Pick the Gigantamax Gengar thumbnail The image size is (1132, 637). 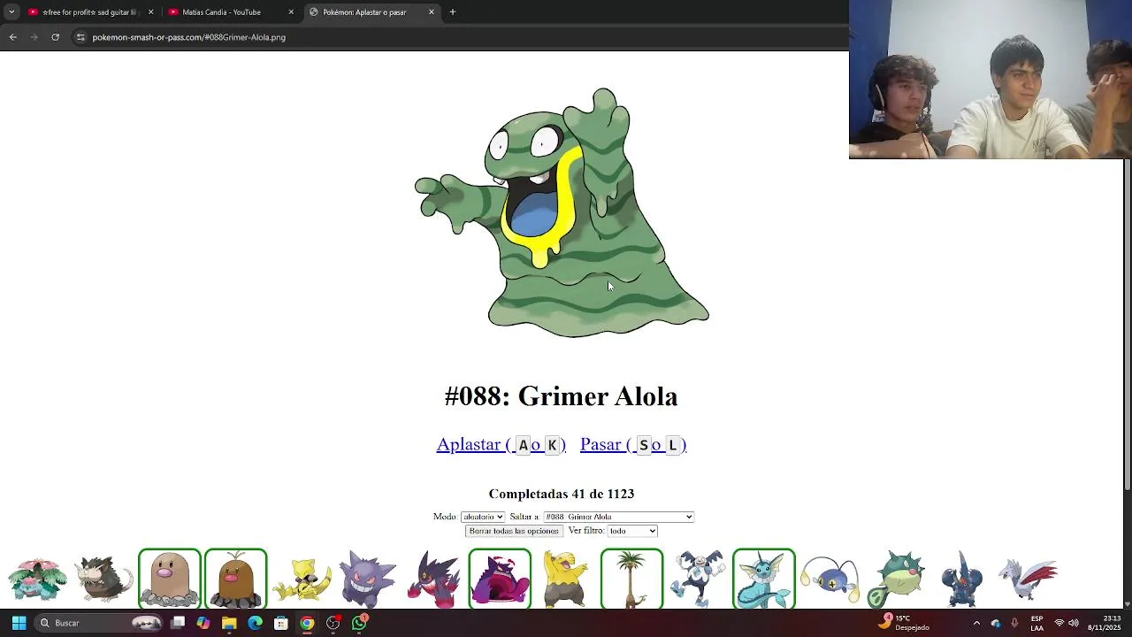[x=500, y=579]
